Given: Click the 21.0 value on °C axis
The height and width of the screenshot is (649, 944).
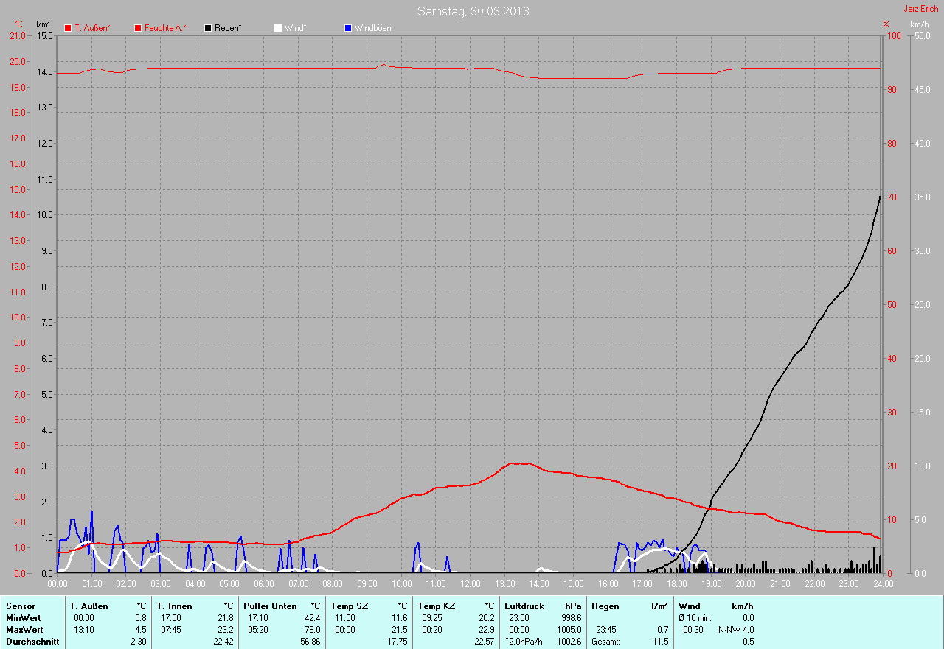Looking at the screenshot, I should [16, 36].
